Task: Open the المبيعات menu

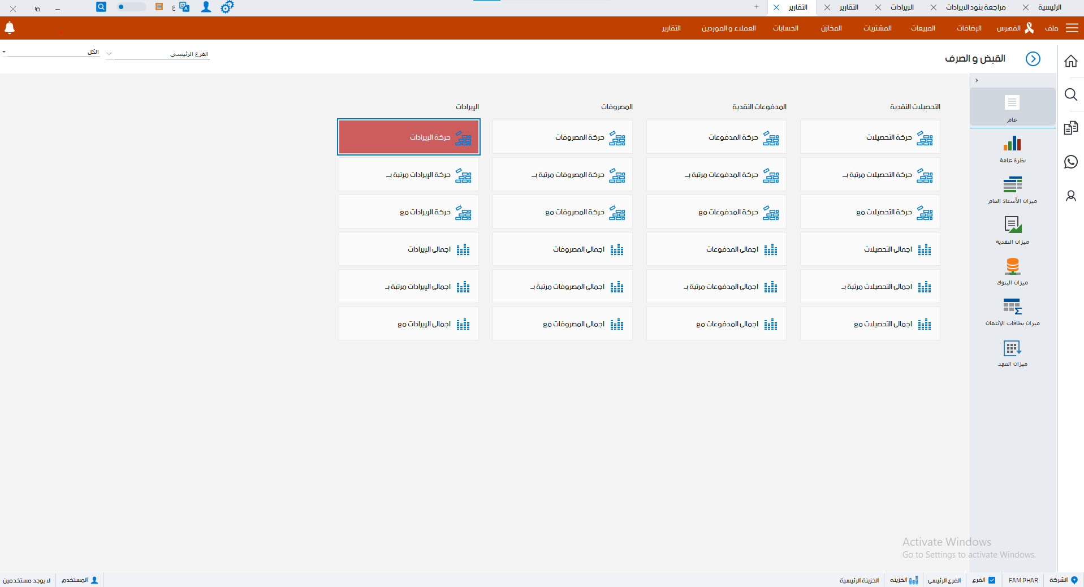Action: tap(922, 28)
